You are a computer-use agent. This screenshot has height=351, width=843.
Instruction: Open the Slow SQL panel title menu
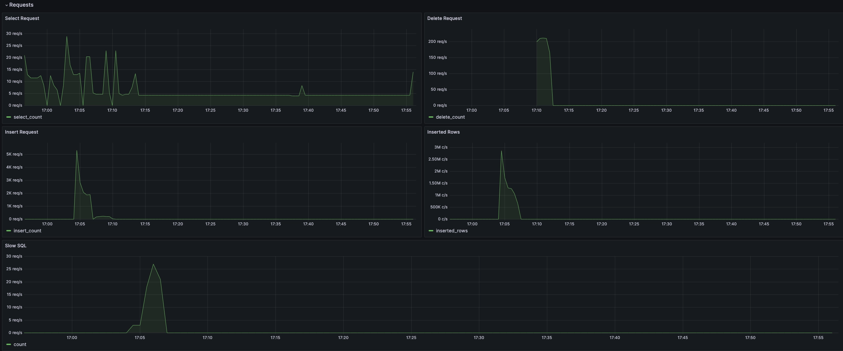[16, 246]
